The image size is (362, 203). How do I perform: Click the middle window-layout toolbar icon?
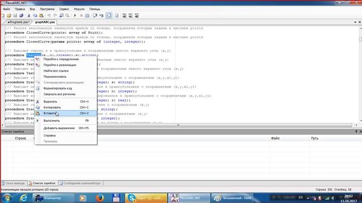click(131, 16)
